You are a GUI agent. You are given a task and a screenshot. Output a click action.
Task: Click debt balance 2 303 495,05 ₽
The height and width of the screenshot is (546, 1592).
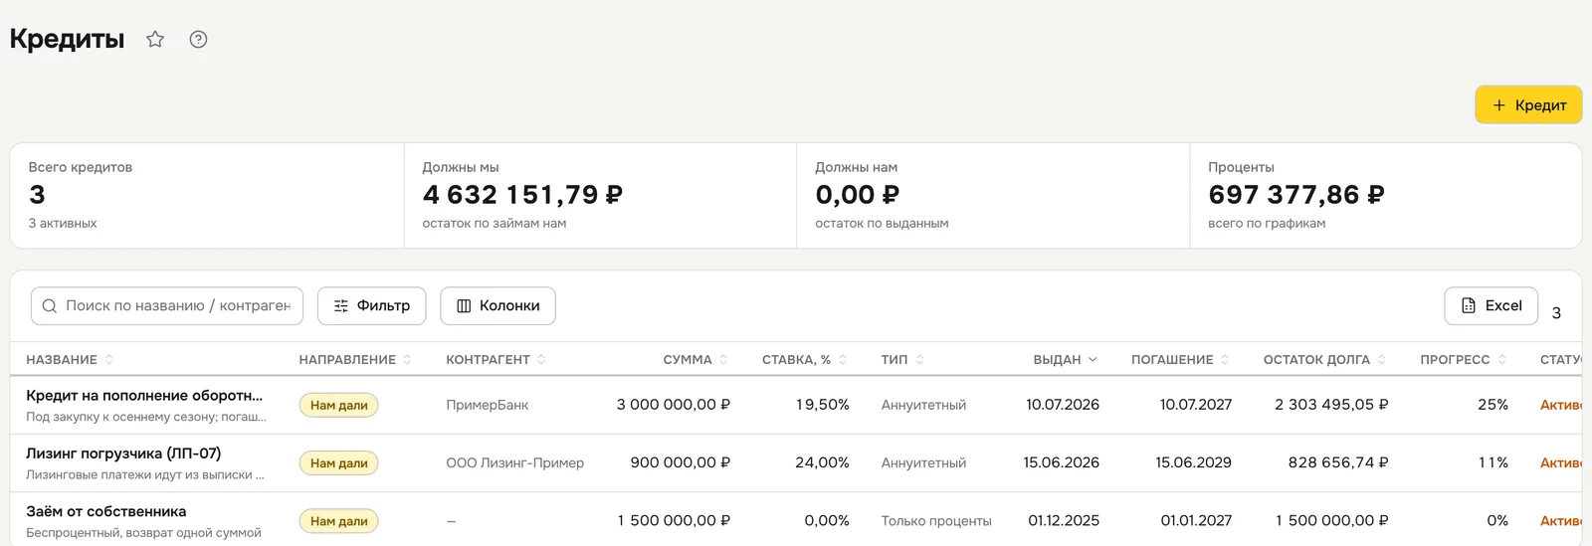point(1331,405)
